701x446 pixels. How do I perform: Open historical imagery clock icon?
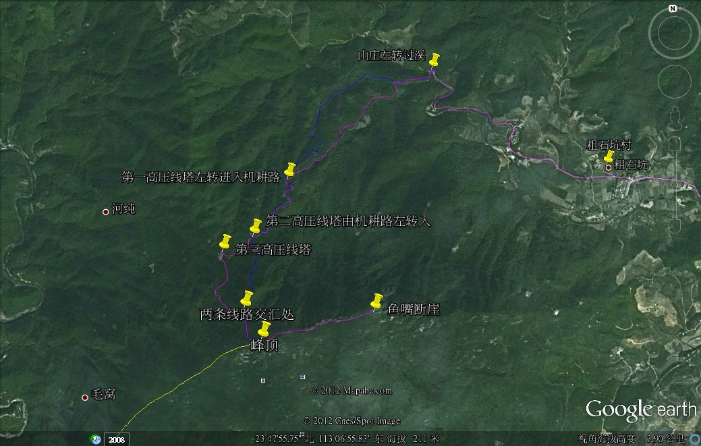(96, 439)
